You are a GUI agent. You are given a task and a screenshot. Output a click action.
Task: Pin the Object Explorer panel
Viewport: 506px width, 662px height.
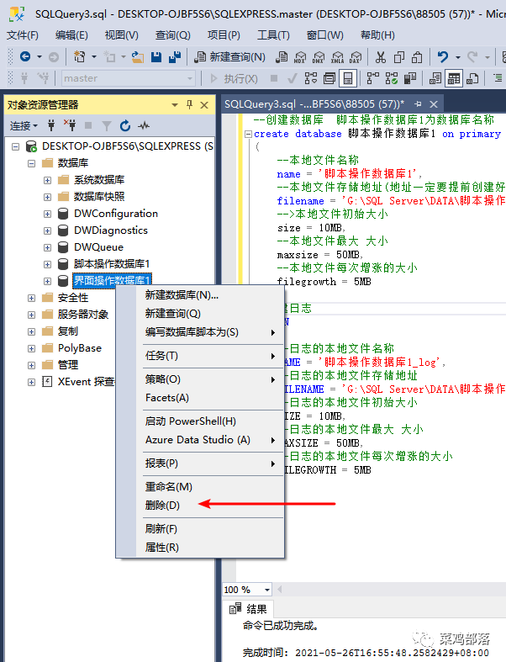[189, 104]
